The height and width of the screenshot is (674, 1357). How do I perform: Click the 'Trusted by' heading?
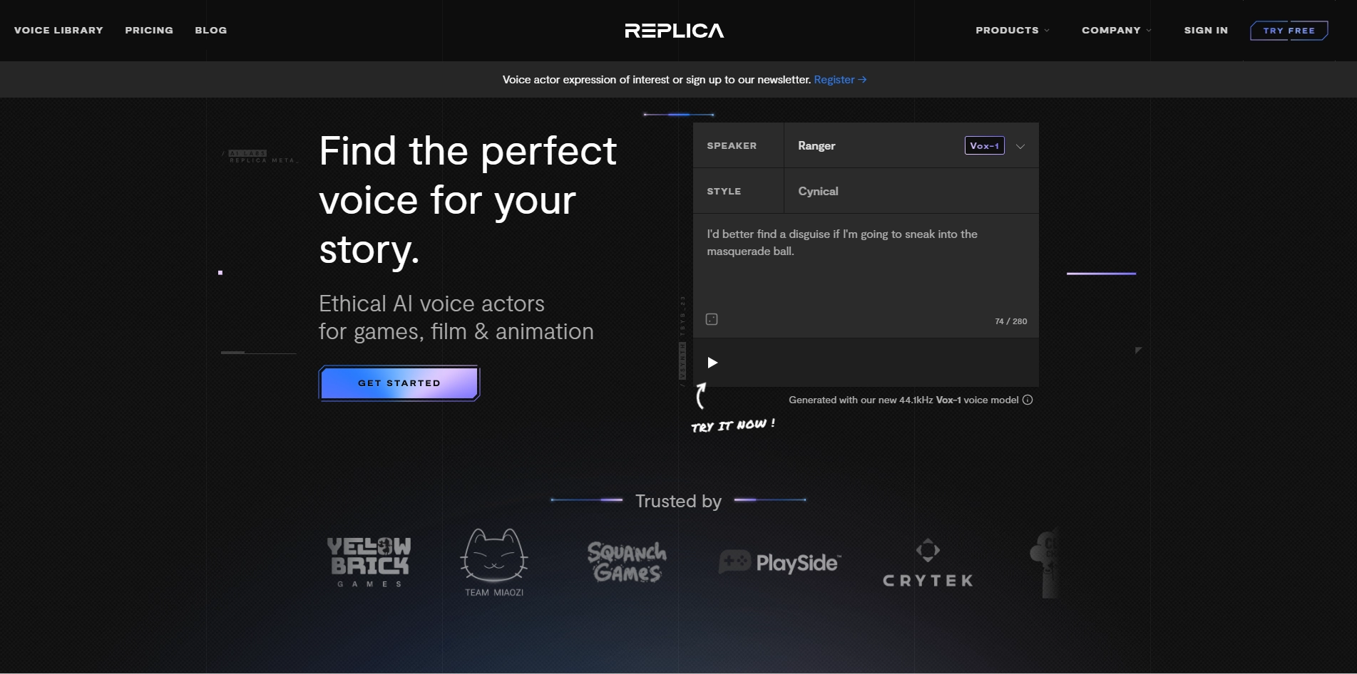pos(678,501)
